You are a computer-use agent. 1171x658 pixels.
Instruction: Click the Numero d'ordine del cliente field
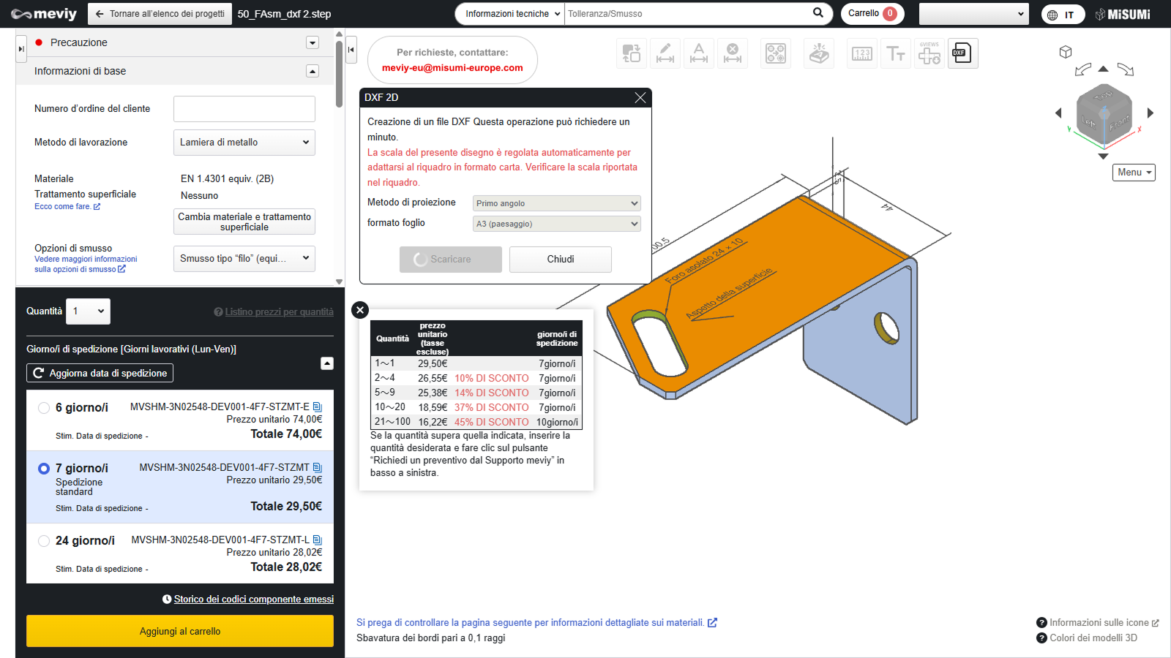point(244,109)
